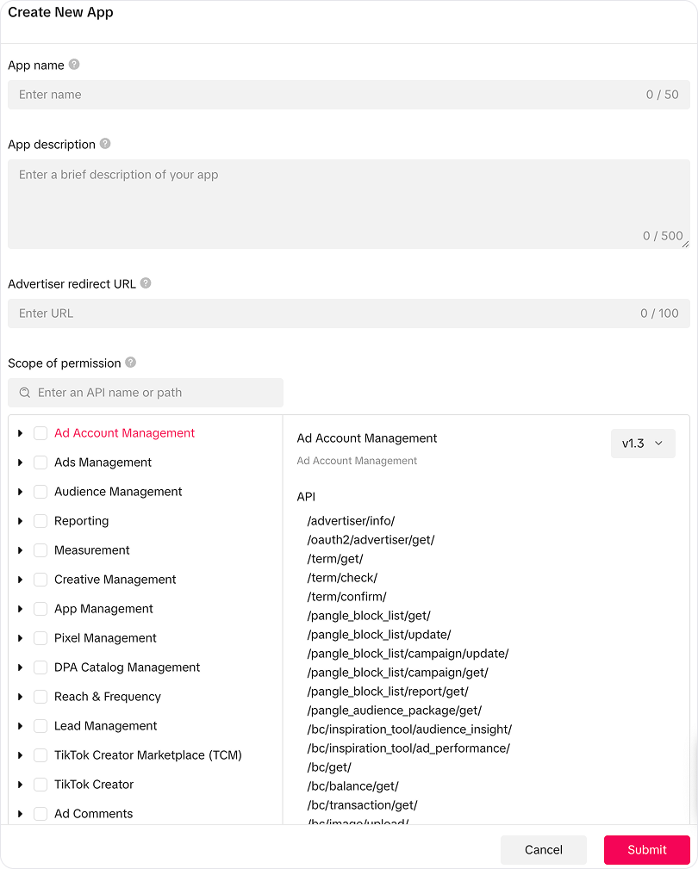Click help icon beside App description
This screenshot has height=869, width=698.
105,144
